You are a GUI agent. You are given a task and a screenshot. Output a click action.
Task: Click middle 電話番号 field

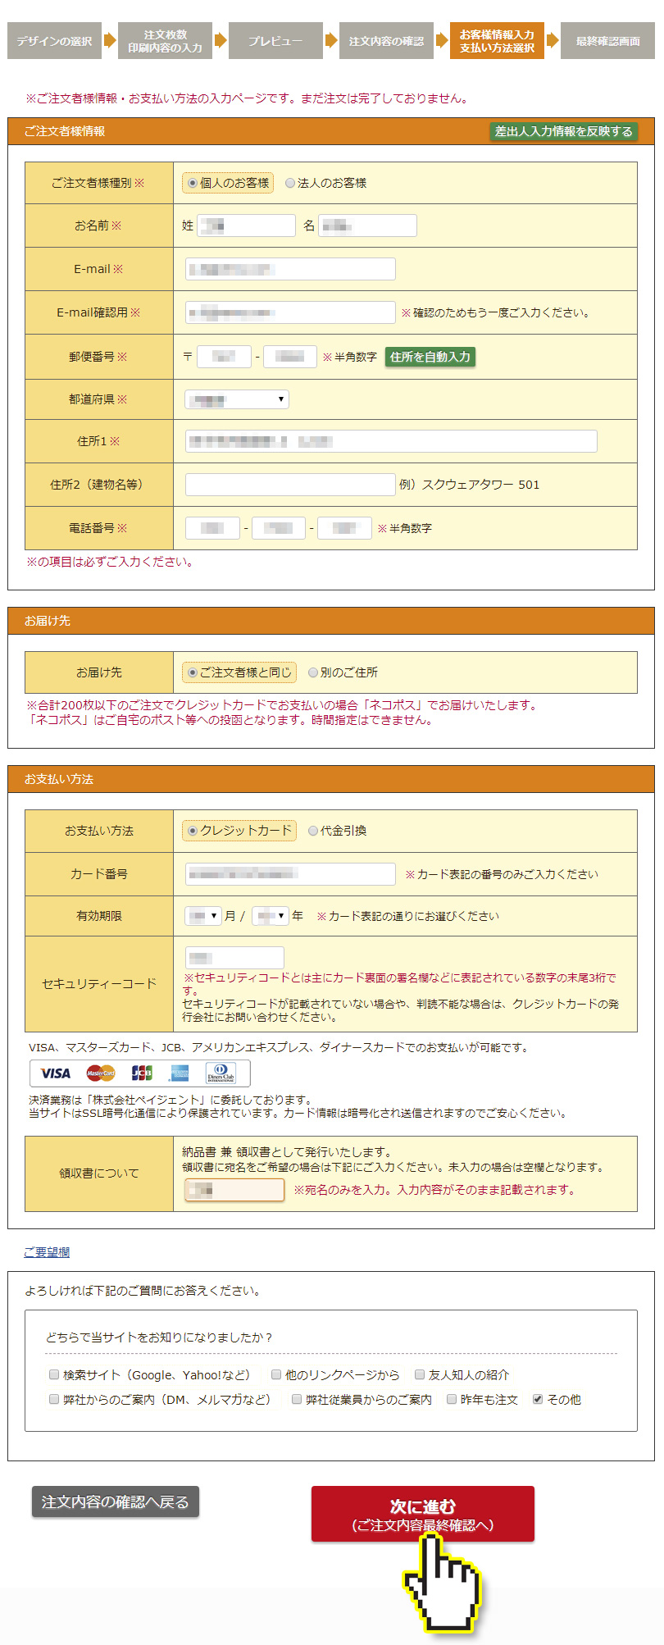(279, 528)
